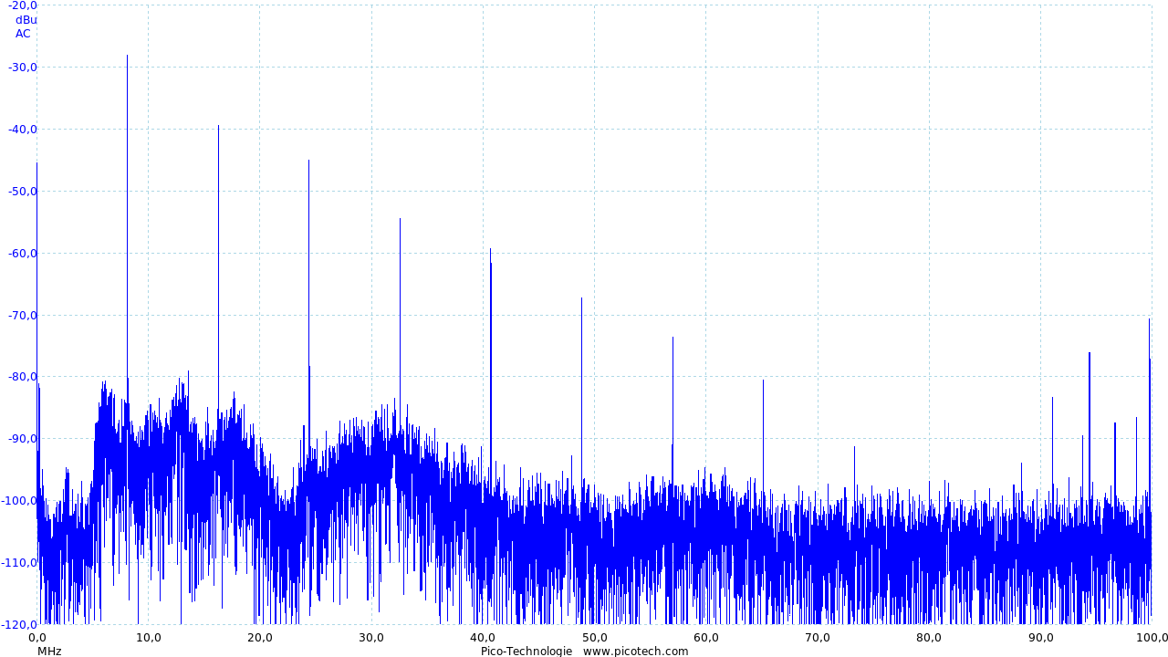Click the 80,0 frequency axis label

click(929, 637)
